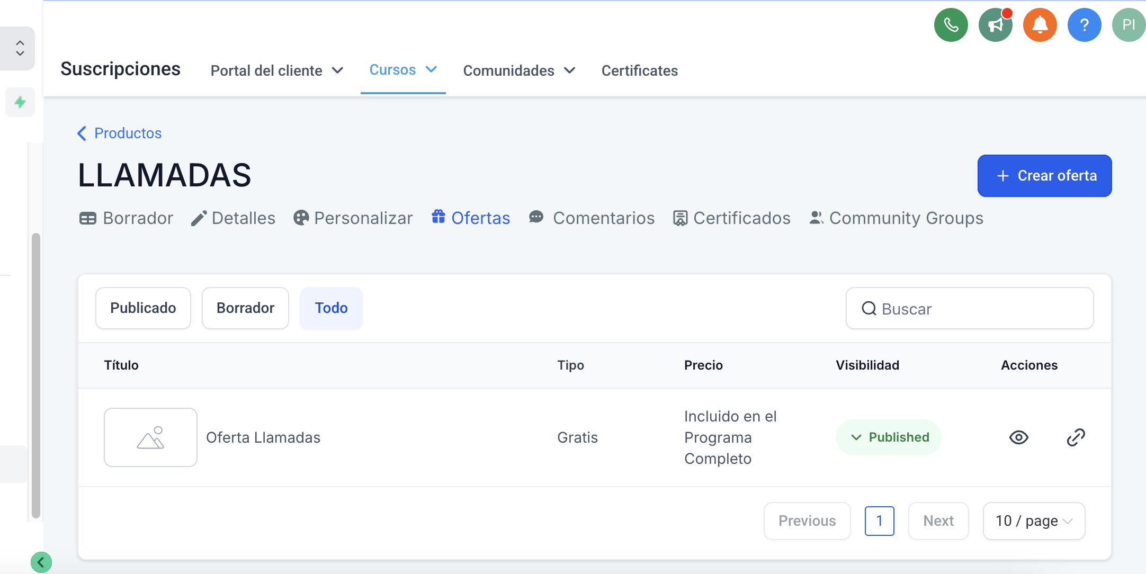The width and height of the screenshot is (1146, 574).
Task: Click the green phone call icon
Action: (951, 25)
